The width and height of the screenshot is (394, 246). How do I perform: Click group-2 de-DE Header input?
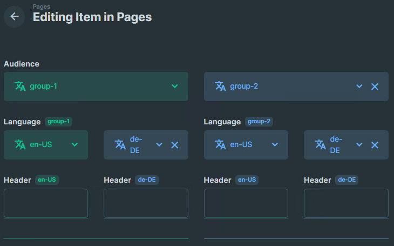click(346, 203)
